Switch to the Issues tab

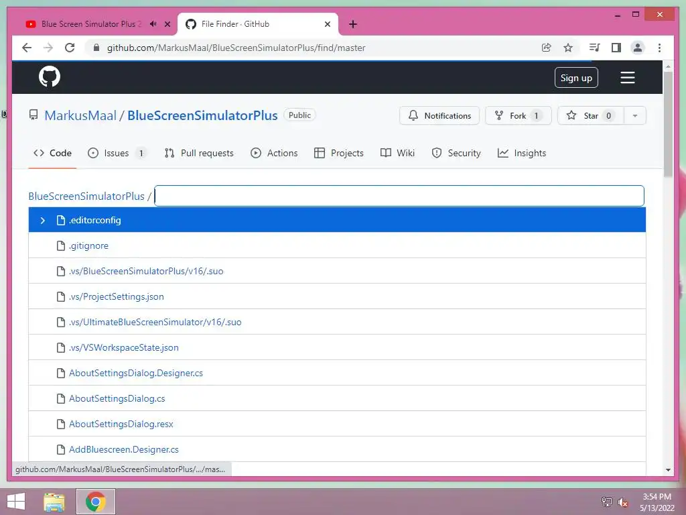(x=117, y=153)
